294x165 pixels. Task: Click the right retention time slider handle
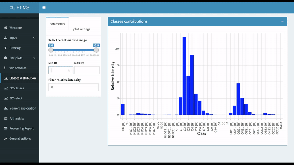point(96,50)
